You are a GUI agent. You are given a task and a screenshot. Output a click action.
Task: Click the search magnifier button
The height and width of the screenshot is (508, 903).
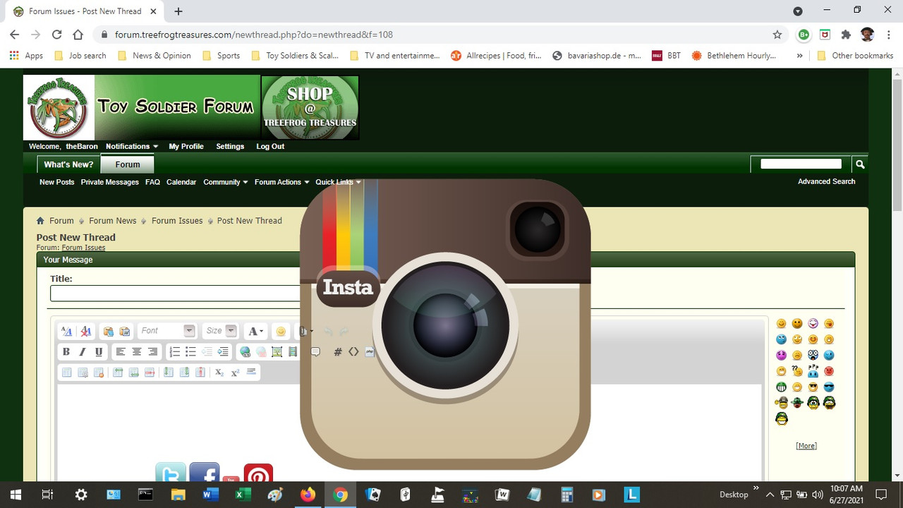coord(860,164)
